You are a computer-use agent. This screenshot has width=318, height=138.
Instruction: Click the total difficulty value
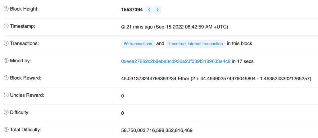pos(157,130)
